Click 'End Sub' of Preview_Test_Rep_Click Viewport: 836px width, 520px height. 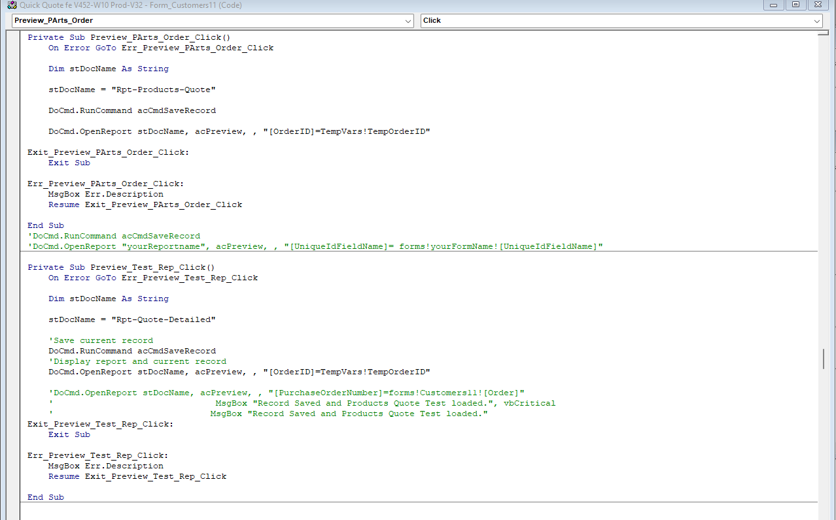(46, 497)
